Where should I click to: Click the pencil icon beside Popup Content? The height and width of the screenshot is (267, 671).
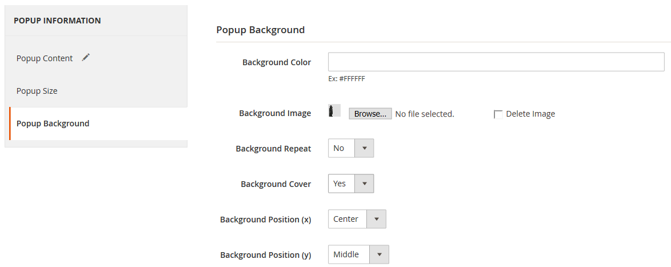tap(86, 57)
